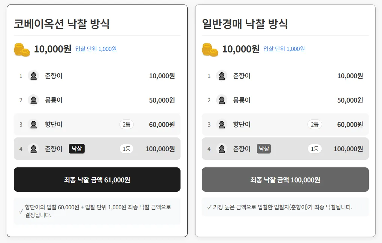
Task: Click the 최종 낙찰 금액 61,000원 button
Action: tap(97, 179)
